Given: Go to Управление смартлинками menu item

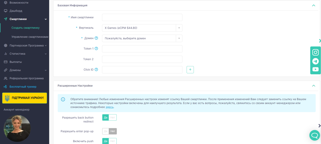Looking at the screenshot, I should click(30, 37).
